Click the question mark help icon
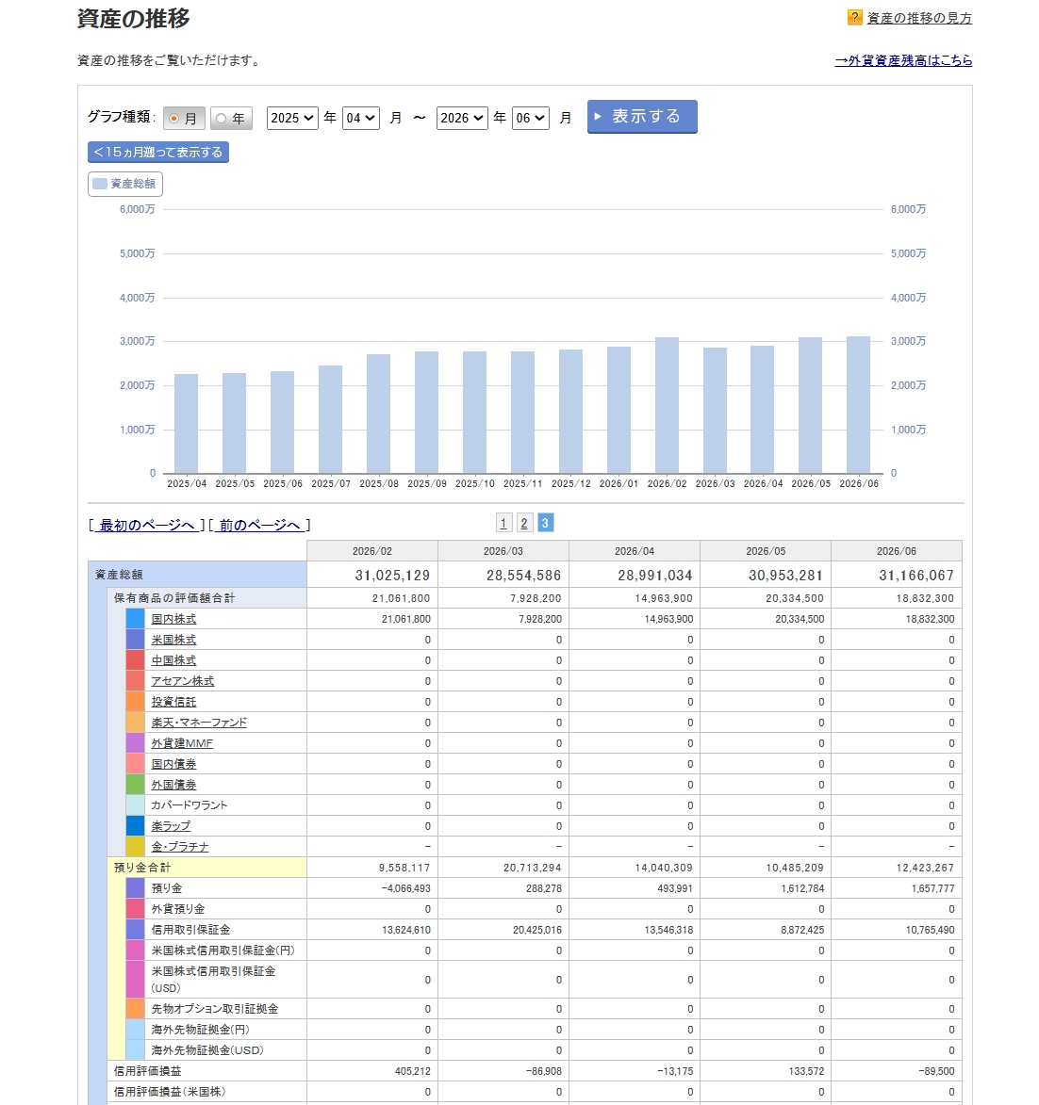This screenshot has height=1105, width=1039. (854, 18)
